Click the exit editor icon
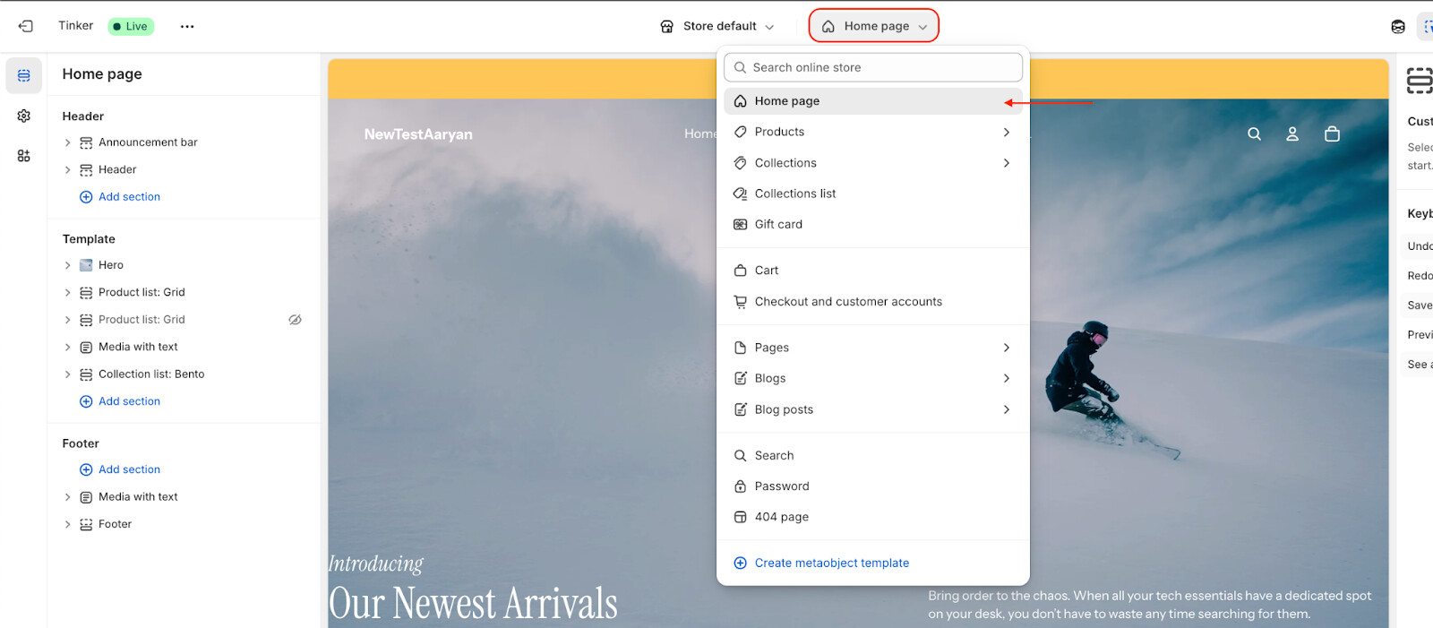Viewport: 1433px width, 628px height. click(25, 26)
